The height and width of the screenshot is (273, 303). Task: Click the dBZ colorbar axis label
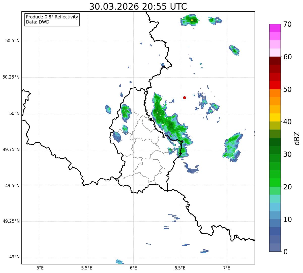point(297,138)
